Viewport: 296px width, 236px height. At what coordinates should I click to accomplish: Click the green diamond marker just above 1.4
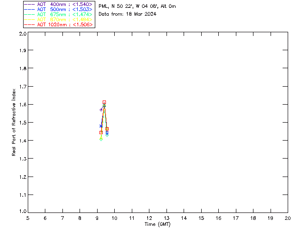click(x=101, y=139)
